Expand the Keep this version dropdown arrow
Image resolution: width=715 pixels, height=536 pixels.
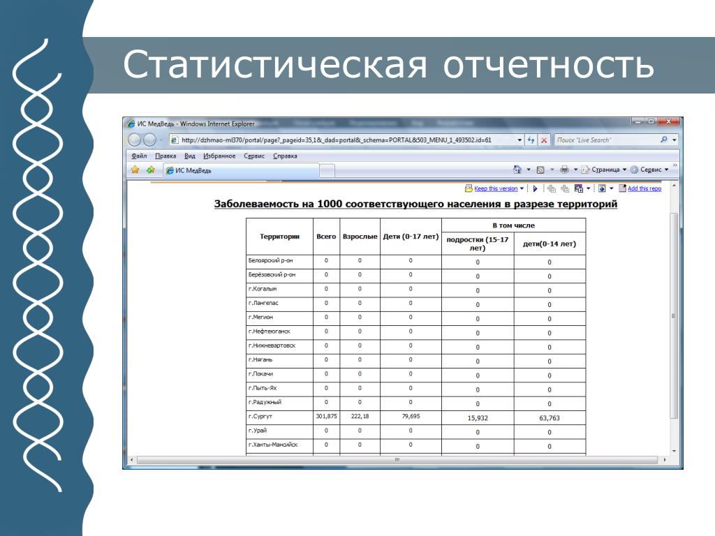tap(522, 188)
